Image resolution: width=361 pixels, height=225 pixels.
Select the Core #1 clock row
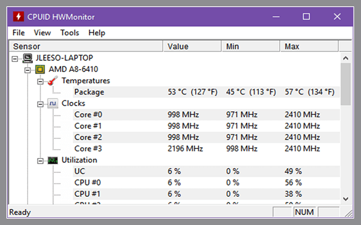coord(206,126)
